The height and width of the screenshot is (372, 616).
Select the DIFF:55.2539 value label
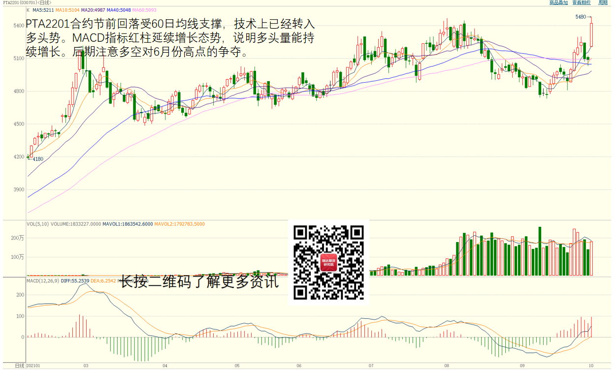pyautogui.click(x=75, y=281)
